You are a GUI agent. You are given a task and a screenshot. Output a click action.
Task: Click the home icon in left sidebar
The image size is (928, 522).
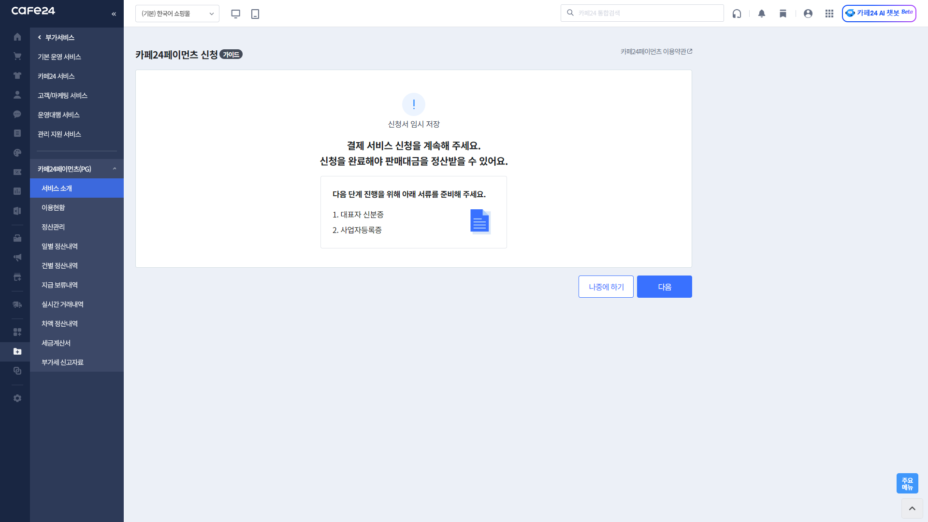pyautogui.click(x=17, y=37)
